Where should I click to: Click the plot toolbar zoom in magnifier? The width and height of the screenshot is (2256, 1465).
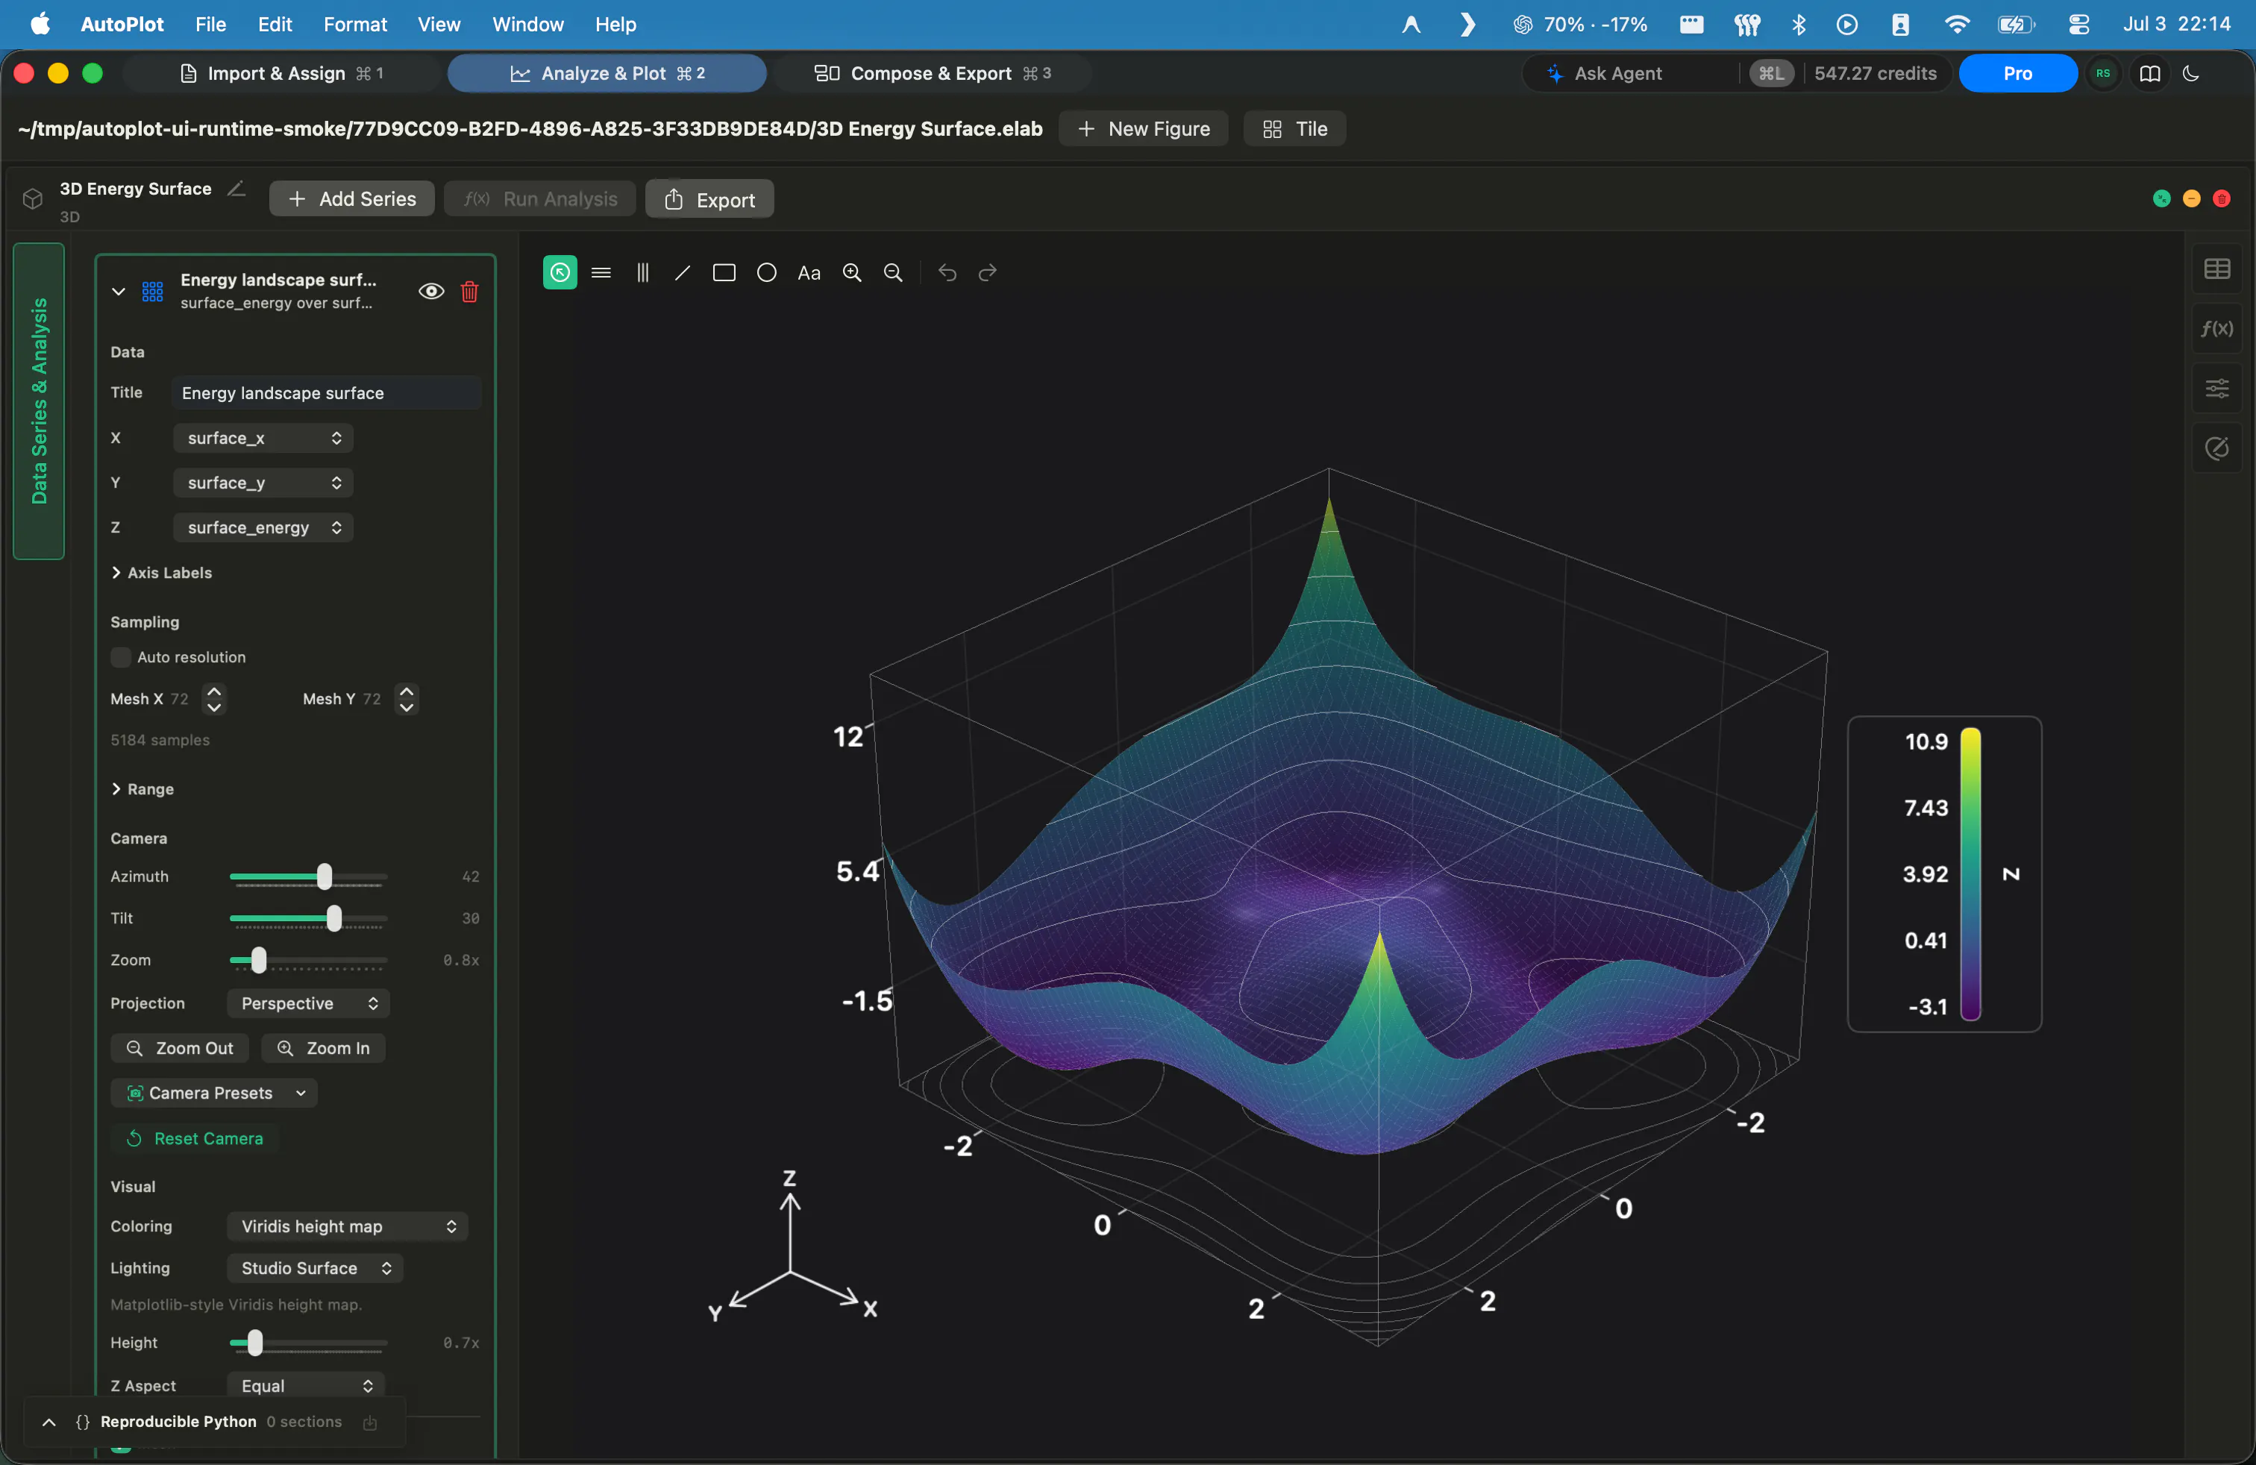[852, 273]
